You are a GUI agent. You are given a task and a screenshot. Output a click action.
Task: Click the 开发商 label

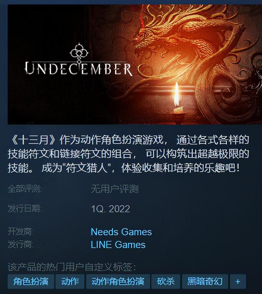coord(20,232)
